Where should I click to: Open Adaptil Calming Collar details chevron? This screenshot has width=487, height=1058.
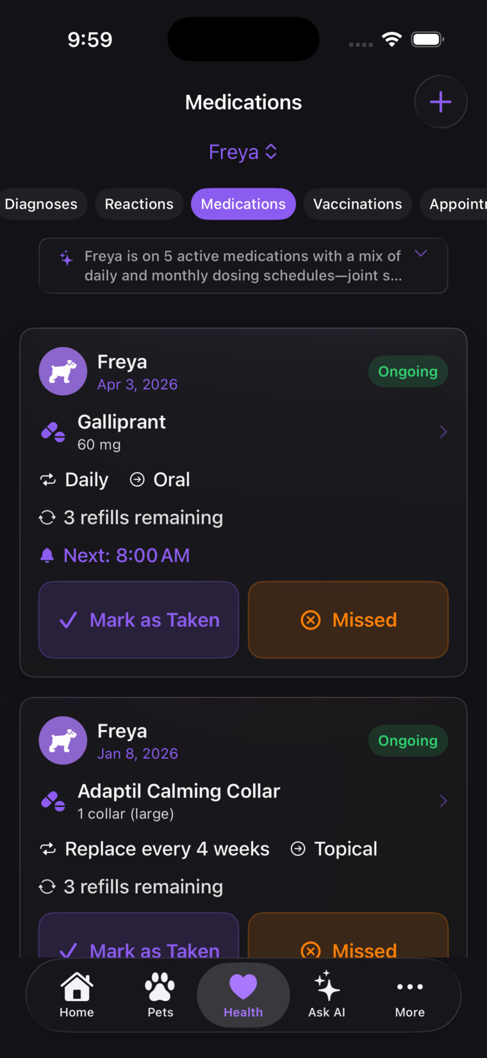443,801
